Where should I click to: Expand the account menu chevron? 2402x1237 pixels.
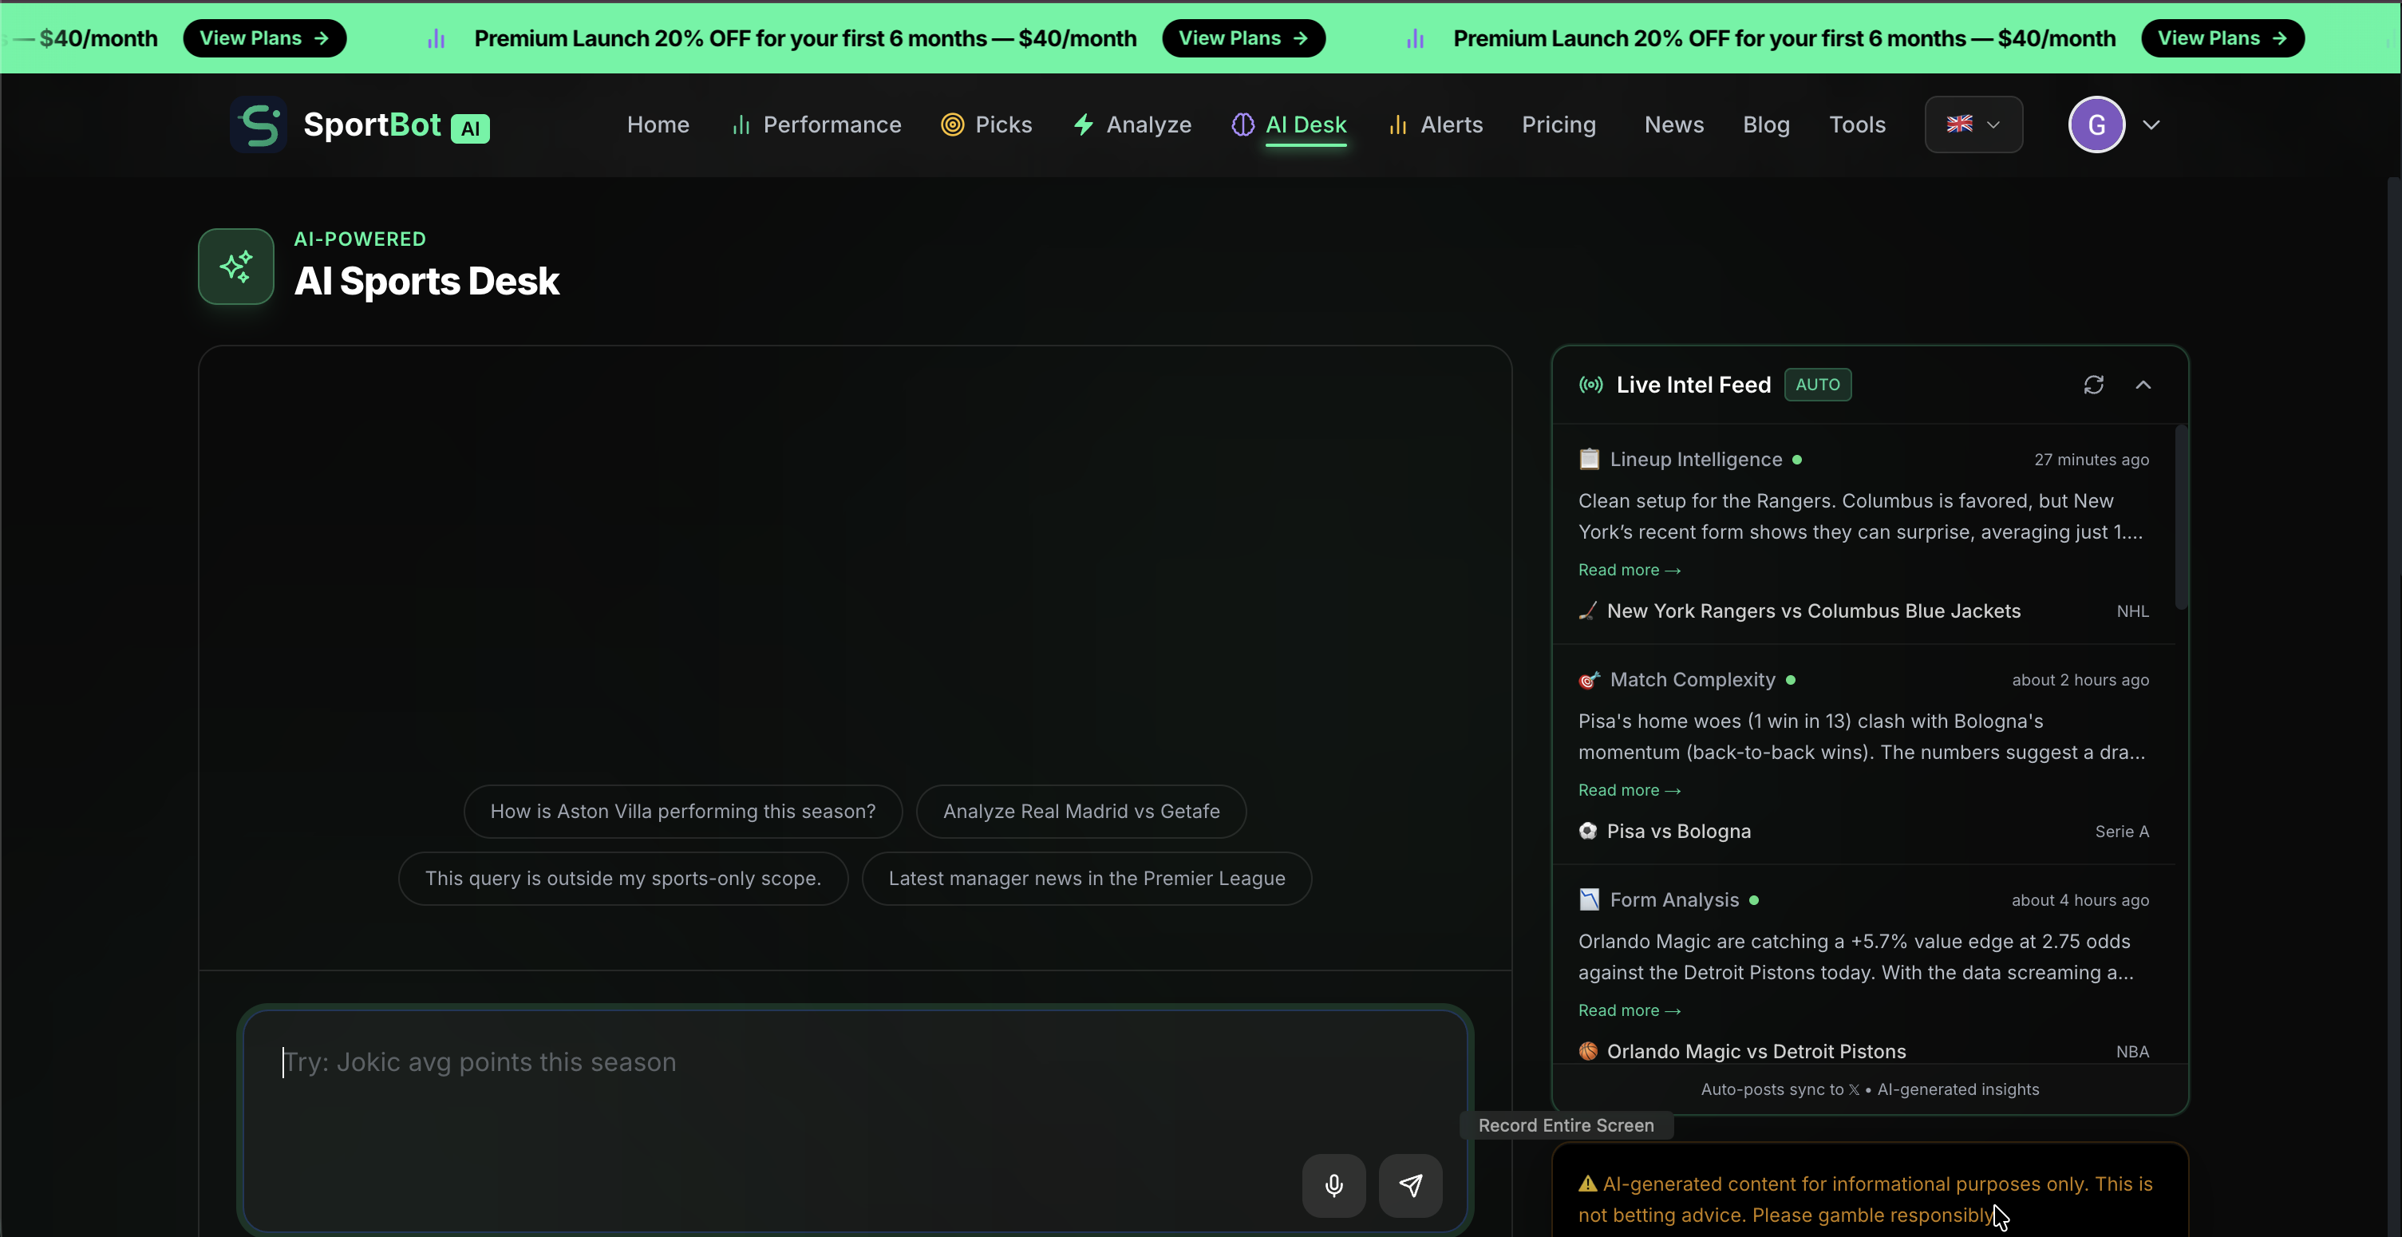pyautogui.click(x=2151, y=125)
